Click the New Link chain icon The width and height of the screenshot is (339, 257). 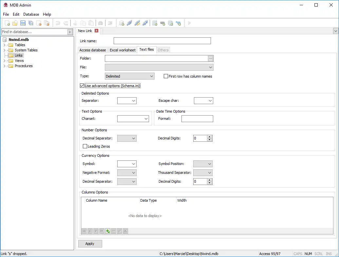click(162, 23)
